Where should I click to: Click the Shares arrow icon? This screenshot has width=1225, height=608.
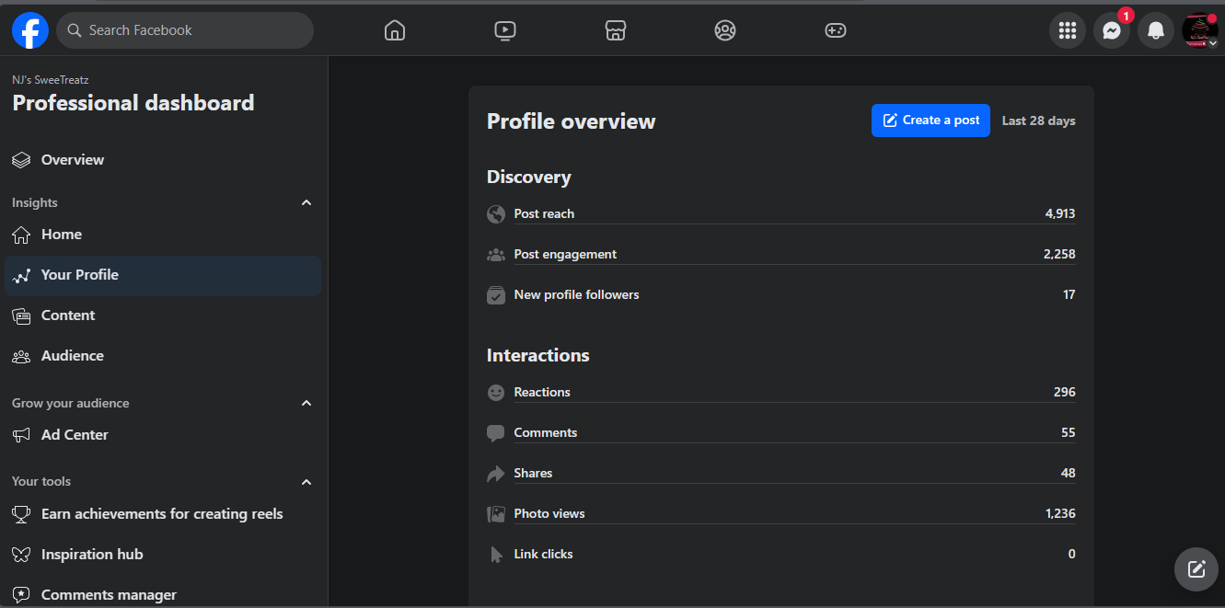[496, 474]
